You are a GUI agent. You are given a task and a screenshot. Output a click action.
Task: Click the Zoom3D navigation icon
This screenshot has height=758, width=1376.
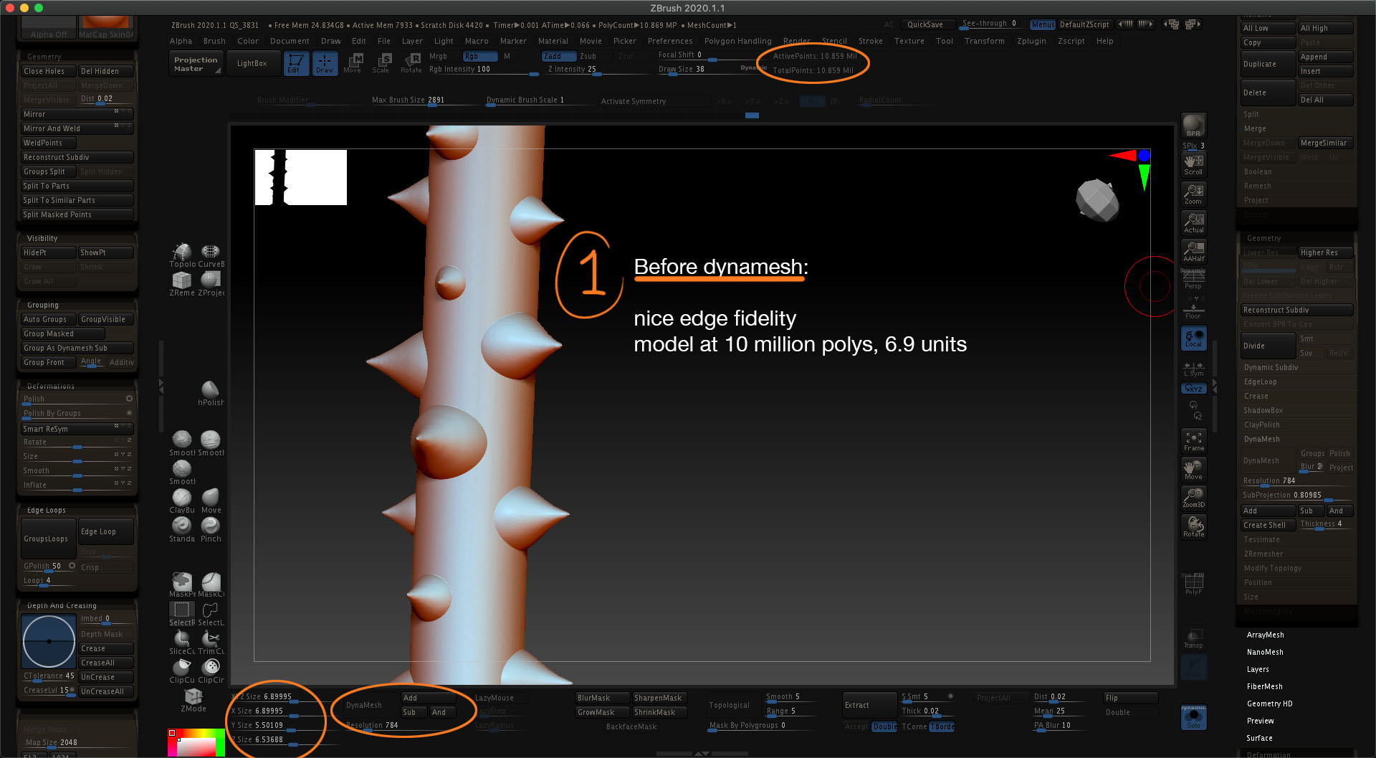pyautogui.click(x=1193, y=497)
